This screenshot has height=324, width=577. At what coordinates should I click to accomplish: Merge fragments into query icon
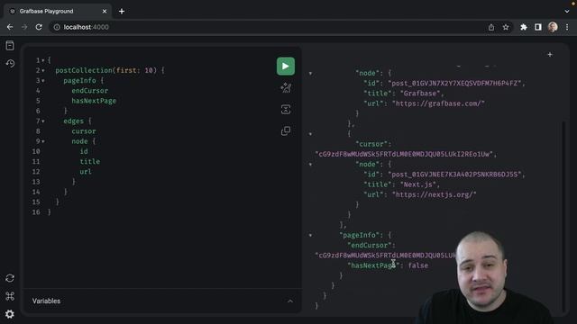pos(286,110)
